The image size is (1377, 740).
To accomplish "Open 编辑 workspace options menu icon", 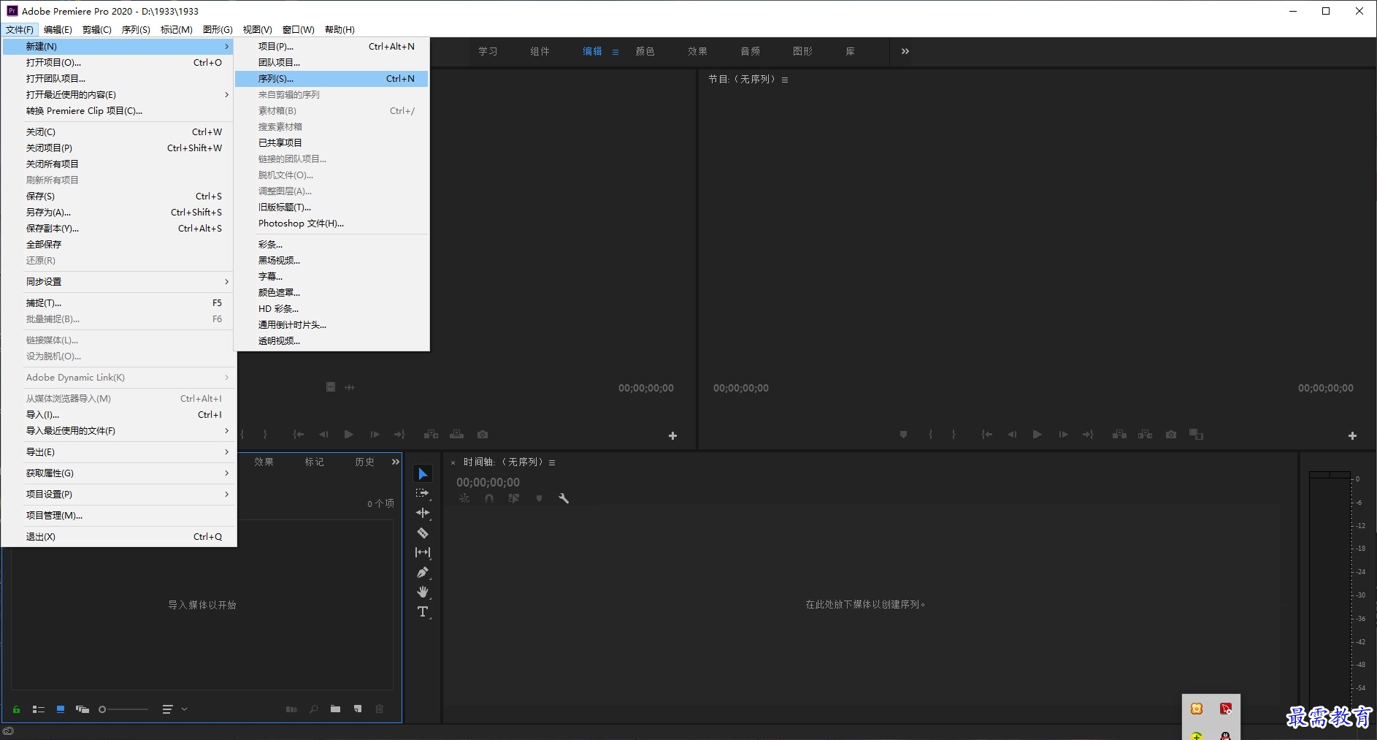I will [615, 52].
